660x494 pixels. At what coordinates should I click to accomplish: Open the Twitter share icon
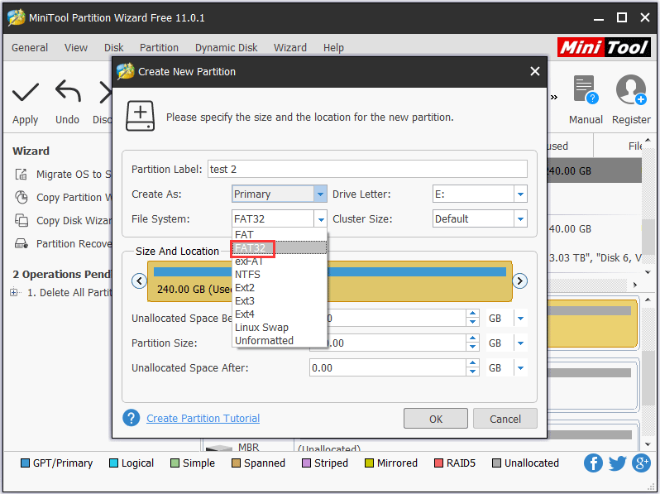(x=617, y=463)
